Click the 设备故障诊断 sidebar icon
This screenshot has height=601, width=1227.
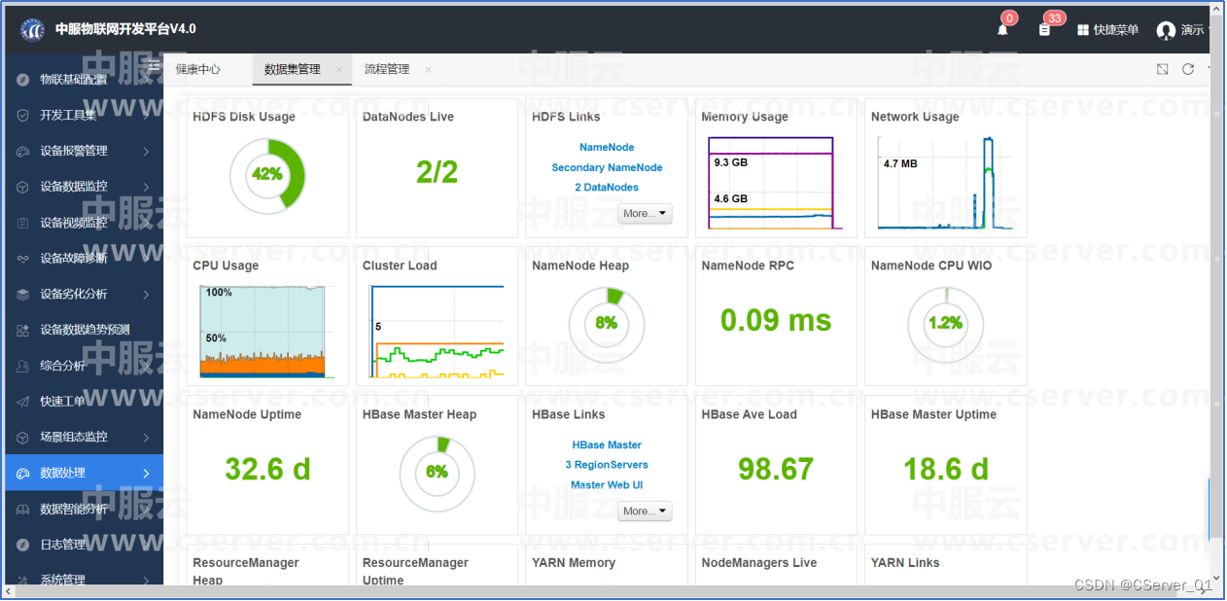click(22, 259)
